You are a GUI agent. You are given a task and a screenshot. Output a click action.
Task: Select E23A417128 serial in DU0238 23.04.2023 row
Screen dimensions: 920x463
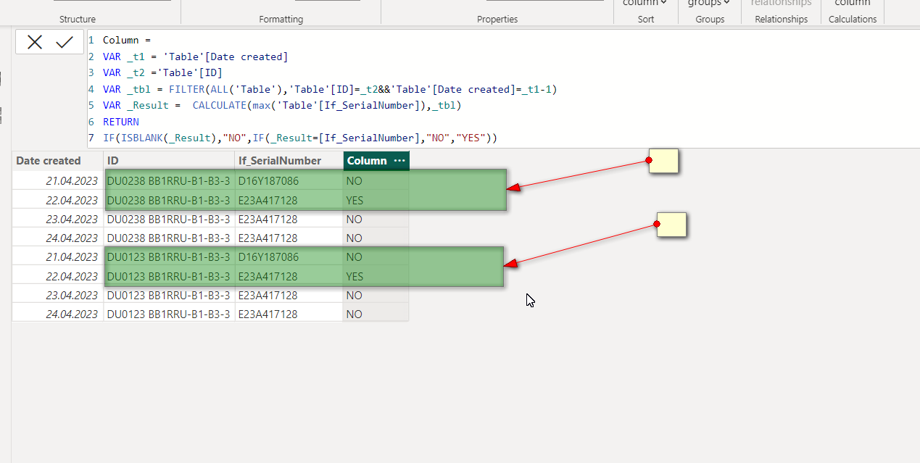(x=289, y=219)
